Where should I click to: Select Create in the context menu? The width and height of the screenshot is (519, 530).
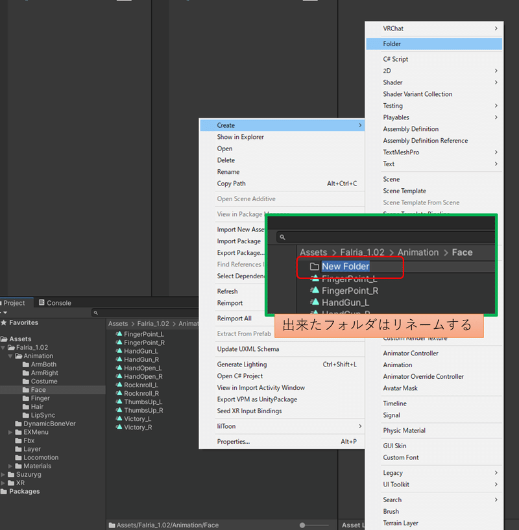pyautogui.click(x=282, y=125)
